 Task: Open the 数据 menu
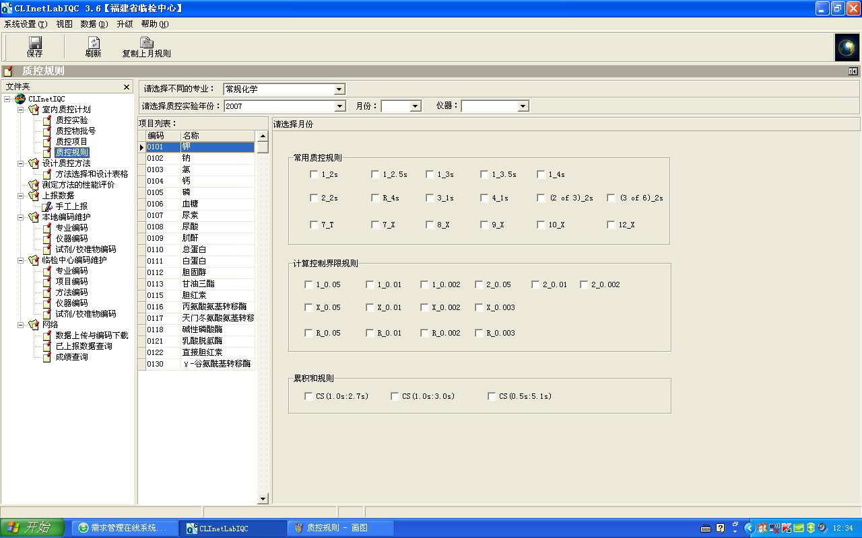(94, 24)
